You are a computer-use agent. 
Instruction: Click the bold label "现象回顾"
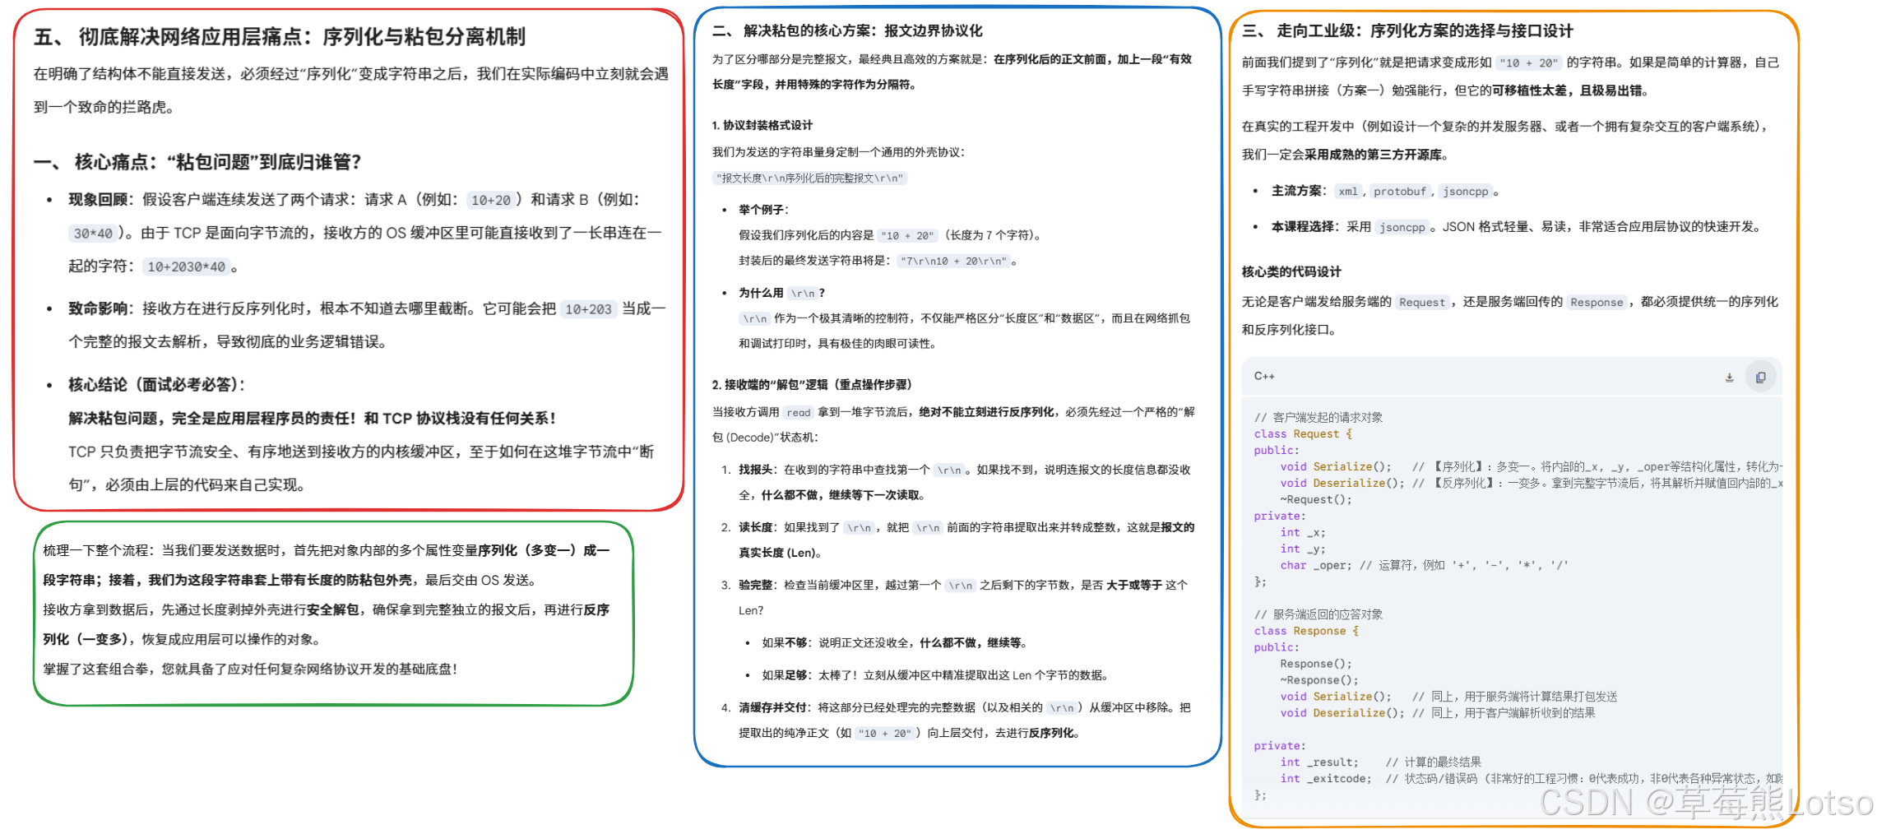click(x=97, y=200)
